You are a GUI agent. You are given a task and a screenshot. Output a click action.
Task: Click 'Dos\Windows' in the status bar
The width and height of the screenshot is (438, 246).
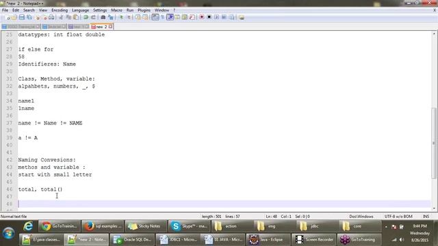tap(361, 217)
